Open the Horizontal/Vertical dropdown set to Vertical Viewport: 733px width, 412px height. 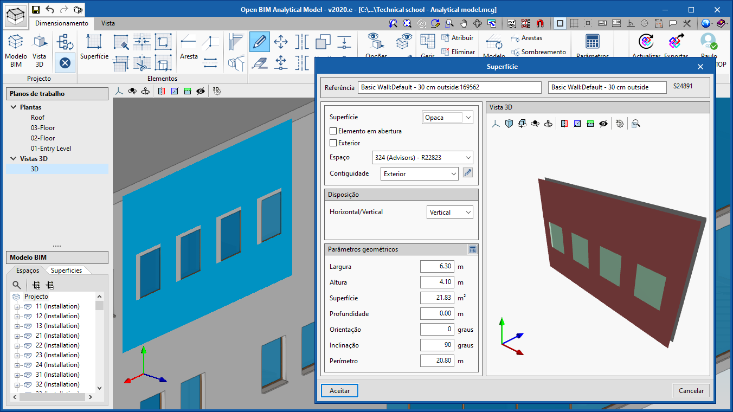pyautogui.click(x=449, y=212)
